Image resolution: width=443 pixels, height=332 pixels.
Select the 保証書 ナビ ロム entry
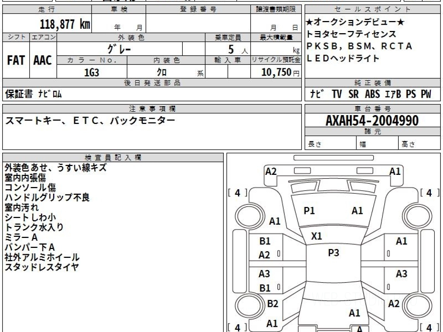(x=33, y=94)
